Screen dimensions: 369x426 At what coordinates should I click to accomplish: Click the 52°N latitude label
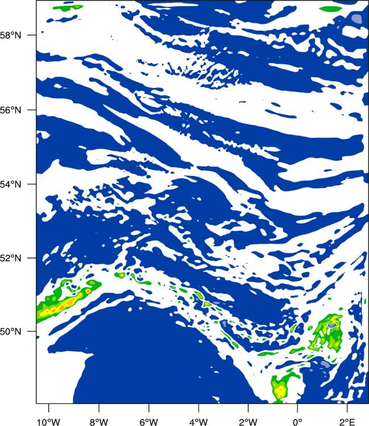tap(10, 258)
